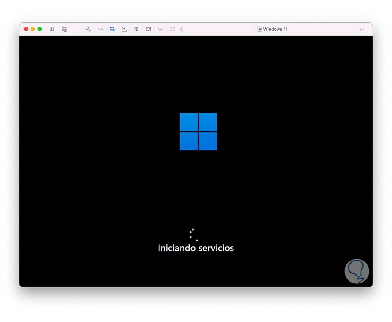This screenshot has height=322, width=392.
Task: Pause the Windows 11 virtual machine
Action: click(52, 29)
